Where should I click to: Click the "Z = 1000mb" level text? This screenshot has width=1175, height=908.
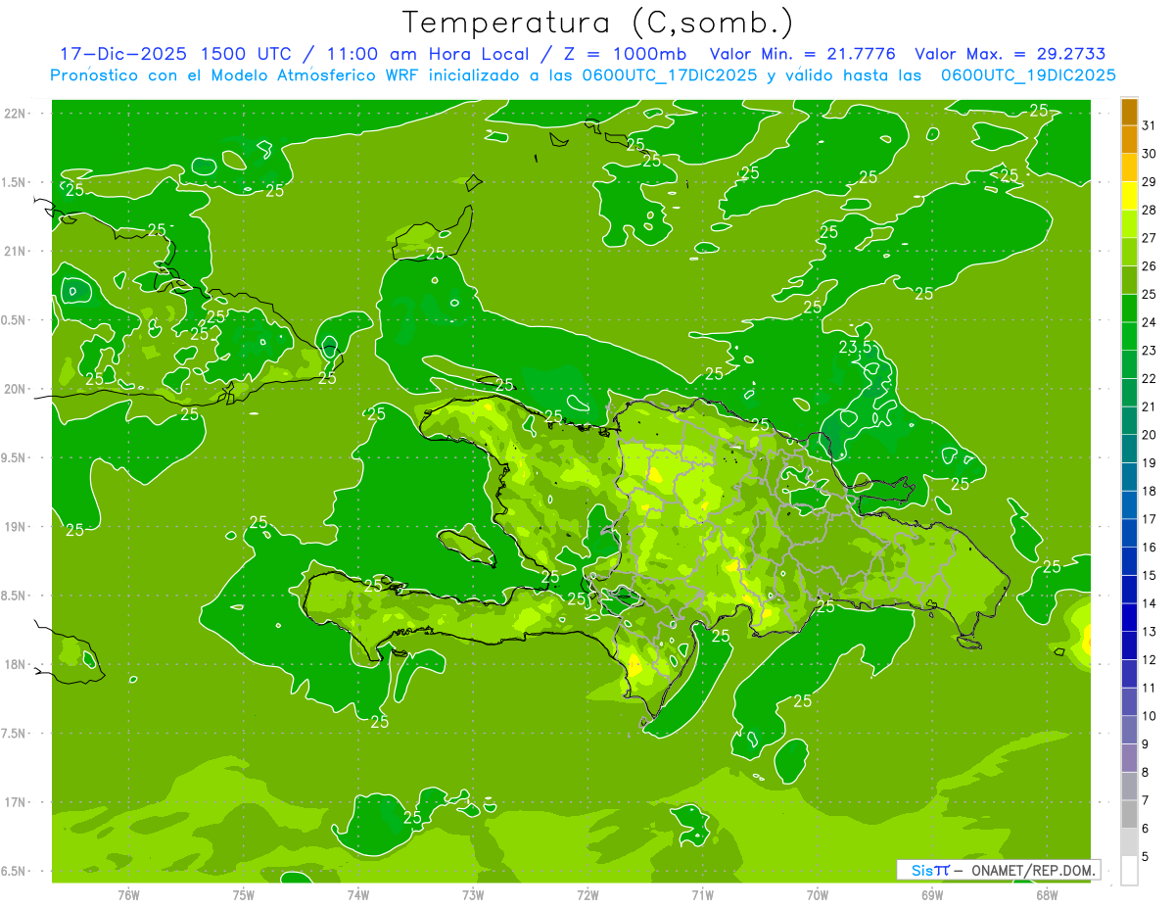click(623, 54)
